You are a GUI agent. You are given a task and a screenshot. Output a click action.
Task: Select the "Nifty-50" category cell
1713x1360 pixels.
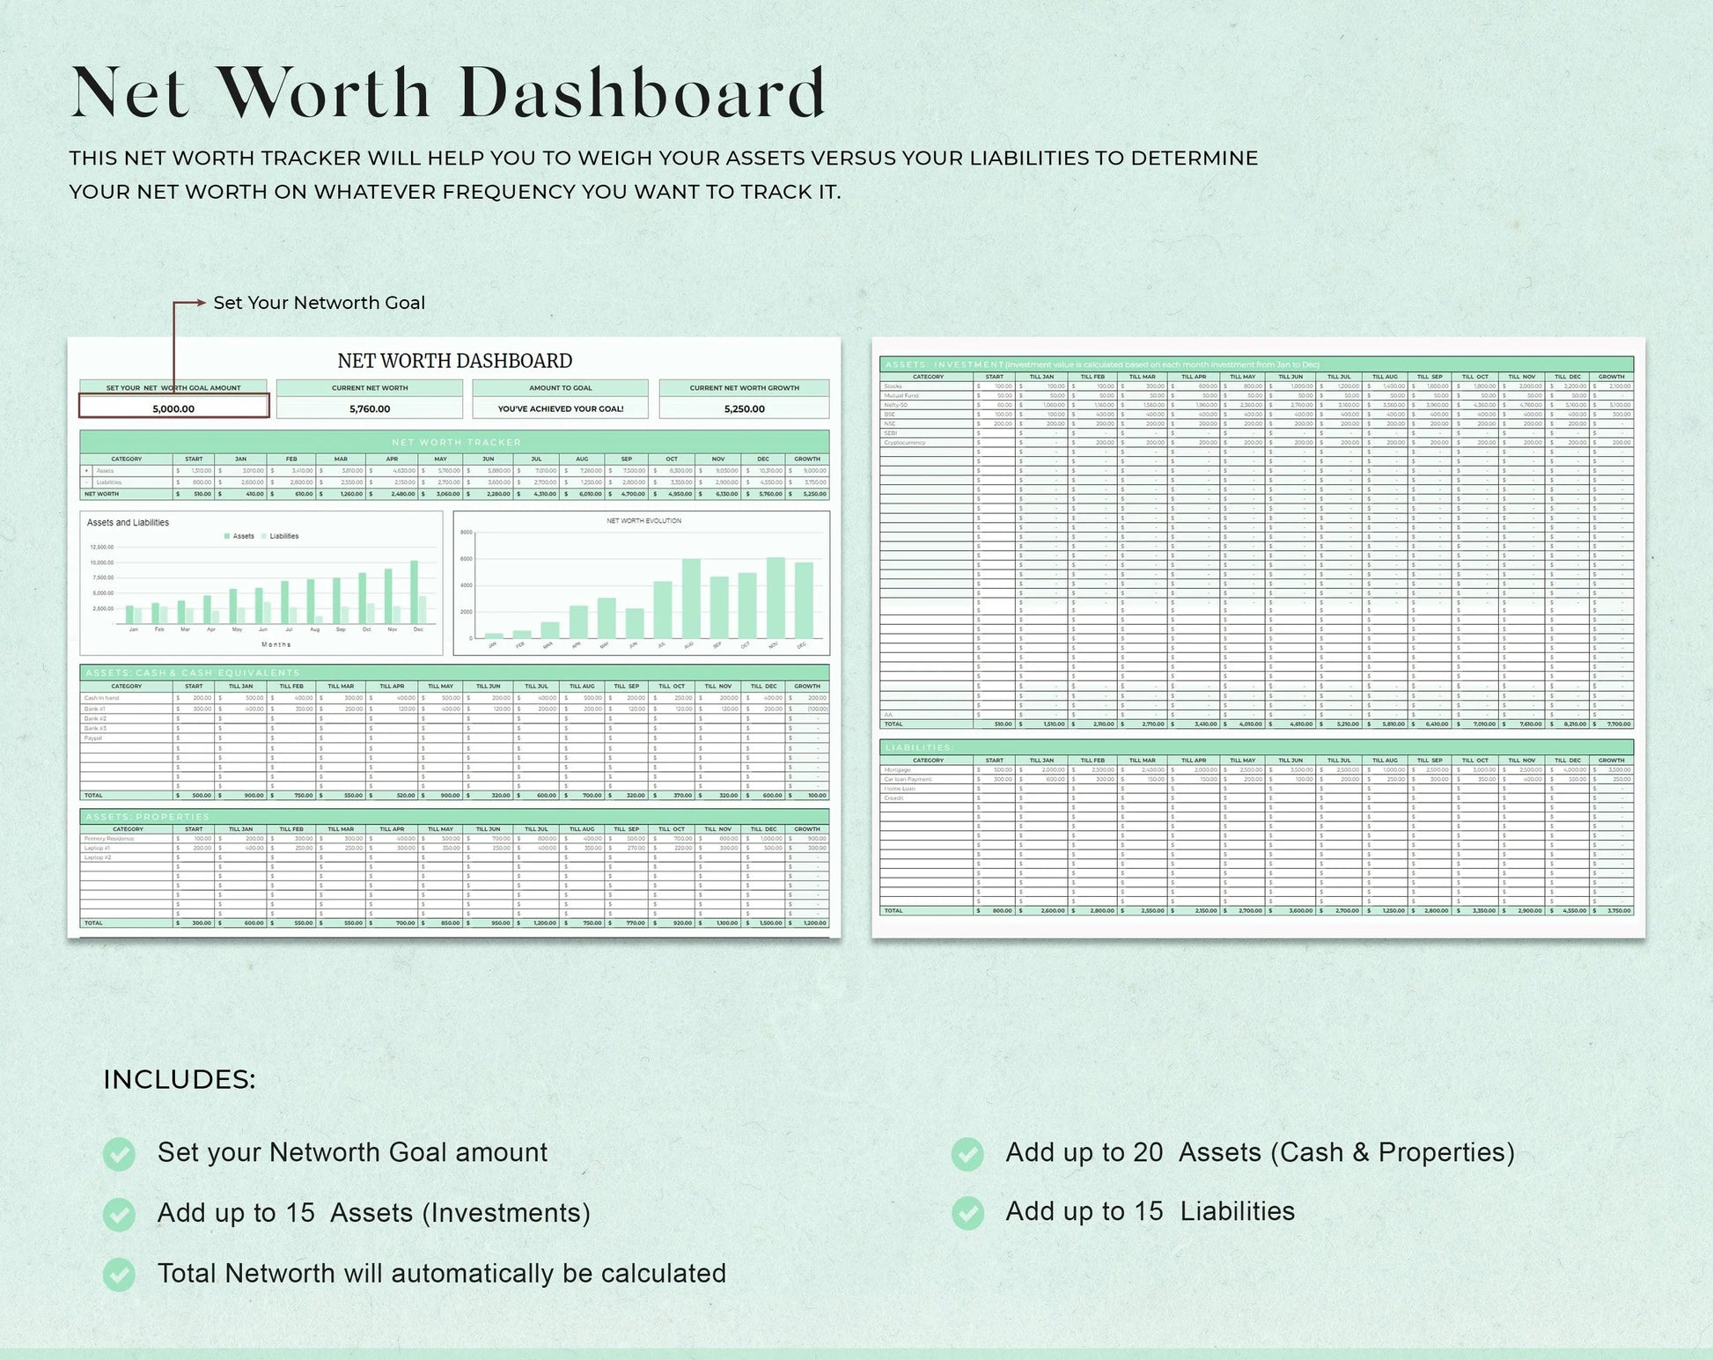pos(927,405)
